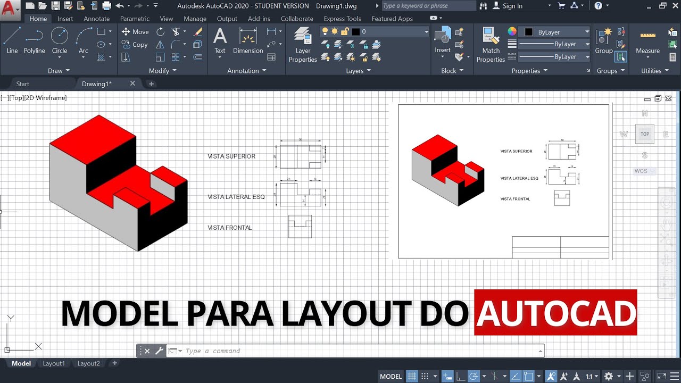Screen dimensions: 681x383
Task: Toggle object snap tracking icon
Action: [x=516, y=376]
